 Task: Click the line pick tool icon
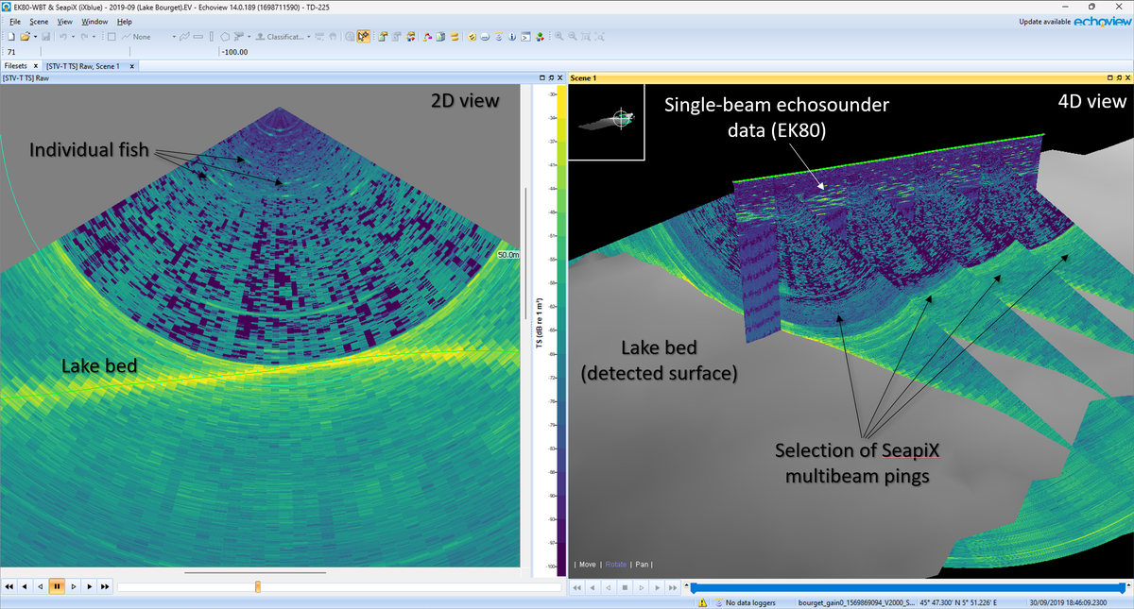coord(183,36)
